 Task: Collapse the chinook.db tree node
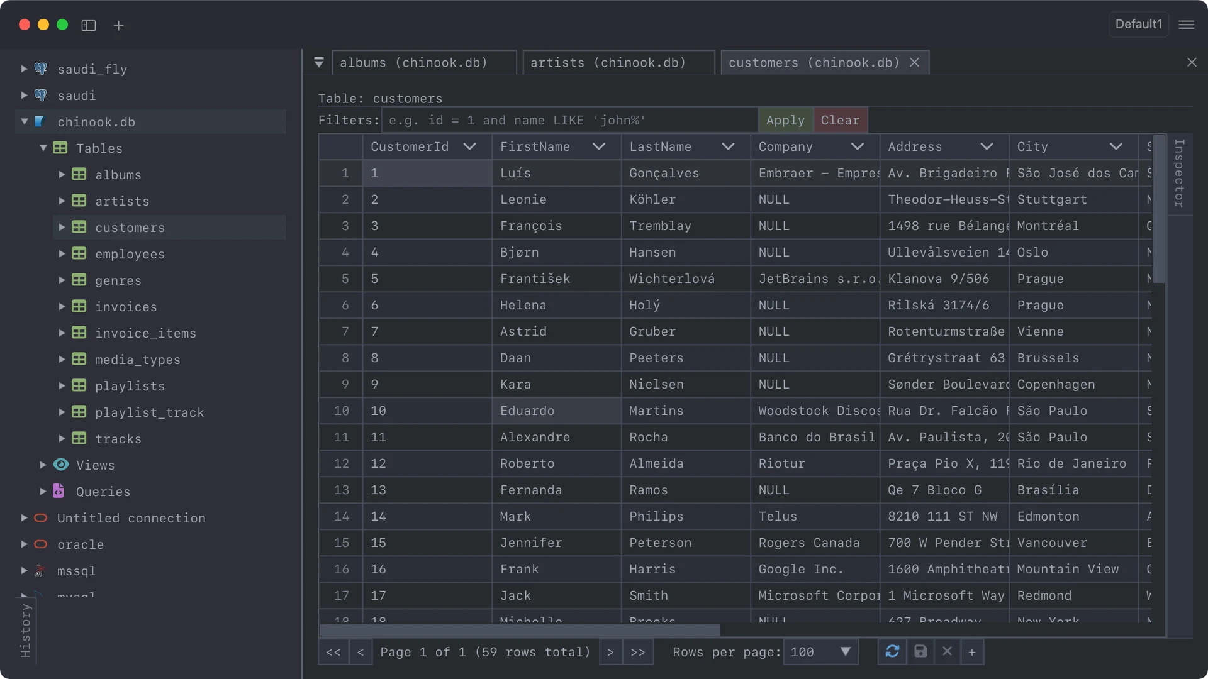pos(25,121)
